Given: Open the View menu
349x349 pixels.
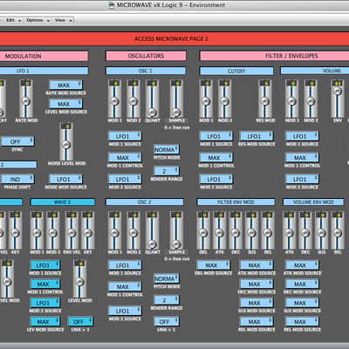Looking at the screenshot, I should [63, 20].
